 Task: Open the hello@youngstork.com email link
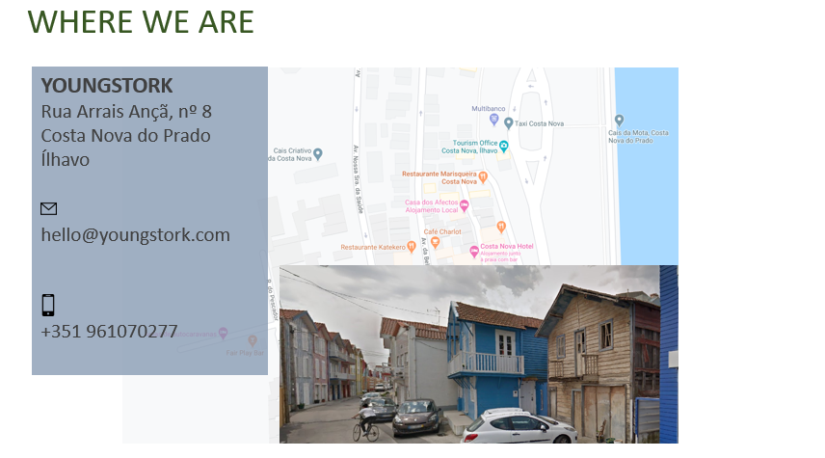click(135, 234)
